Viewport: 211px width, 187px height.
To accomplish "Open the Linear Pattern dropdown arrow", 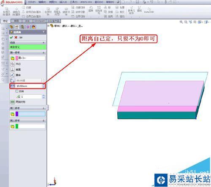I will [x=99, y=17].
